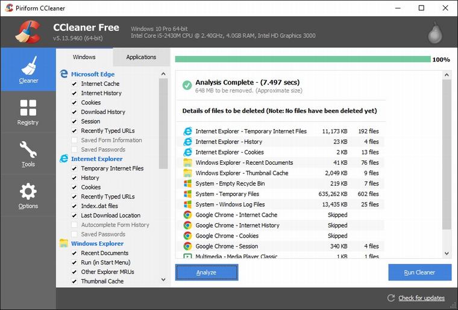
Task: Toggle Explorer Thumbnail Cache checkbox
Action: coord(75,281)
